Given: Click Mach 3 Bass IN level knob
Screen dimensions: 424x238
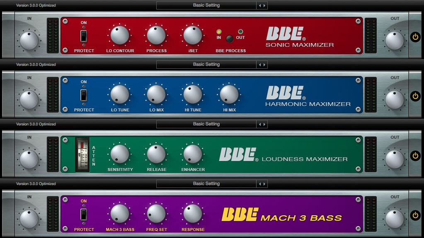Looking at the screenshot, I should click(x=29, y=219).
